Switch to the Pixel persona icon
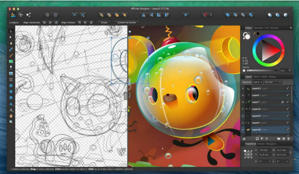This screenshot has width=299, height=174. point(21,15)
